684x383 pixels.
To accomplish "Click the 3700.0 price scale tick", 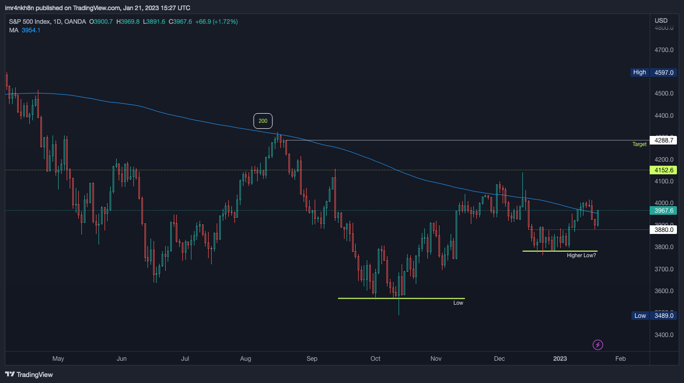I will (665, 269).
